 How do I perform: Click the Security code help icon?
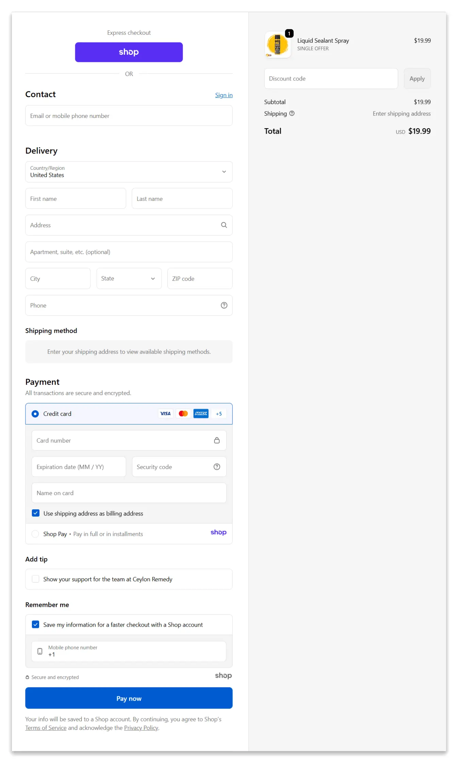pyautogui.click(x=216, y=467)
